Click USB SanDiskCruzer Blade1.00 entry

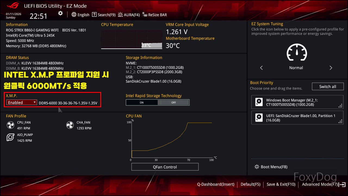tap(154, 81)
